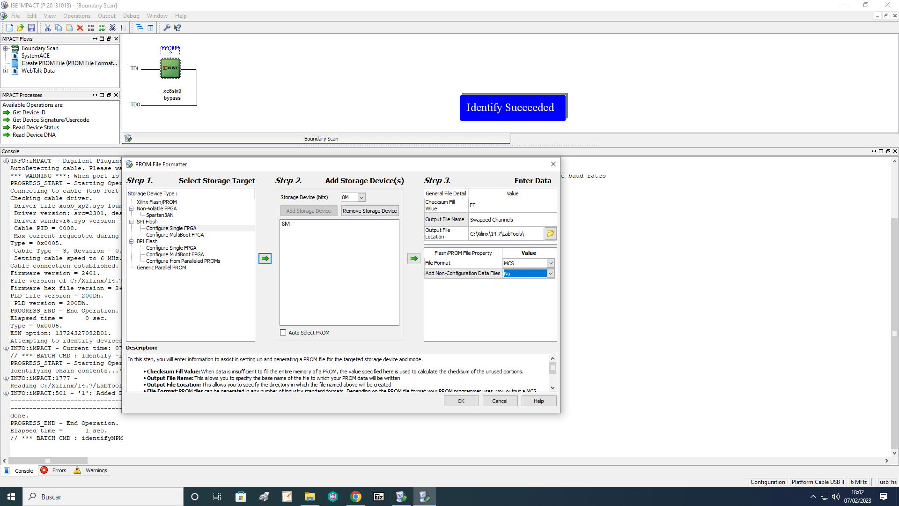This screenshot has height=506, width=899.
Task: Click the red X Delete icon
Action: [x=80, y=28]
